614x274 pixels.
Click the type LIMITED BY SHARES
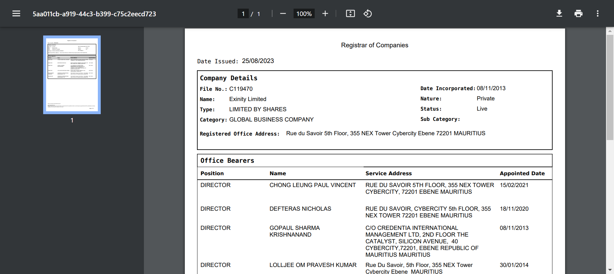coord(258,109)
